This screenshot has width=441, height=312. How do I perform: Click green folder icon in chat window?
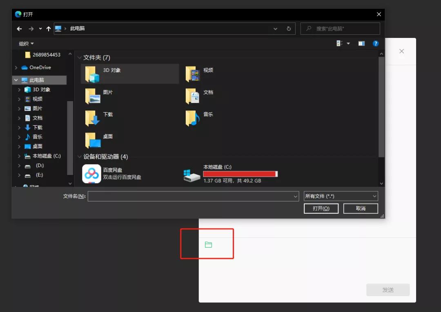coord(208,245)
